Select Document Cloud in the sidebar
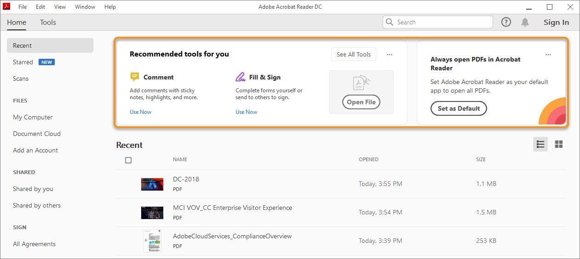The width and height of the screenshot is (580, 259). [37, 134]
